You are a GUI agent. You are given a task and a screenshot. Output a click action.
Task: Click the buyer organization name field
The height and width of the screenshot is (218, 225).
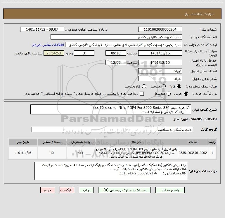[116, 37]
